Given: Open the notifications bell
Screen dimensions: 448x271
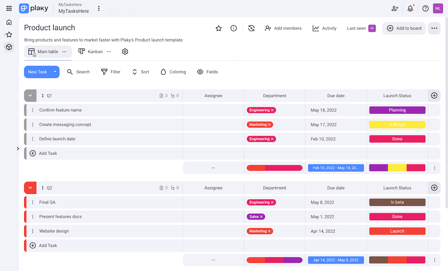Looking at the screenshot, I should (x=410, y=9).
